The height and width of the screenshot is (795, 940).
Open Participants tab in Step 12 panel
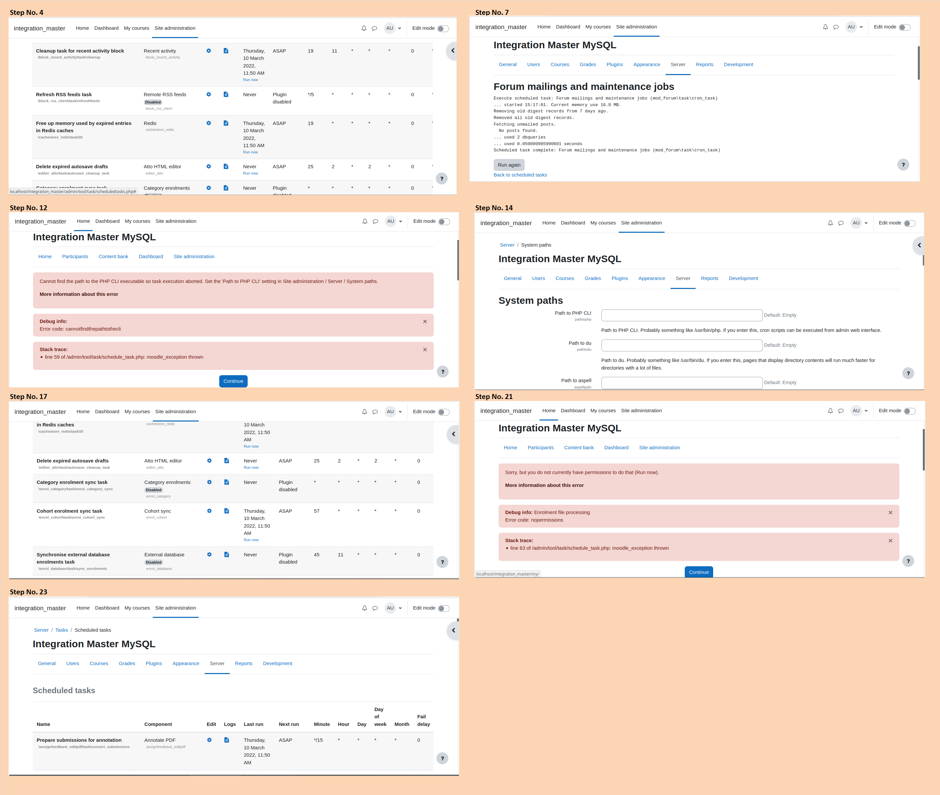[x=75, y=257]
